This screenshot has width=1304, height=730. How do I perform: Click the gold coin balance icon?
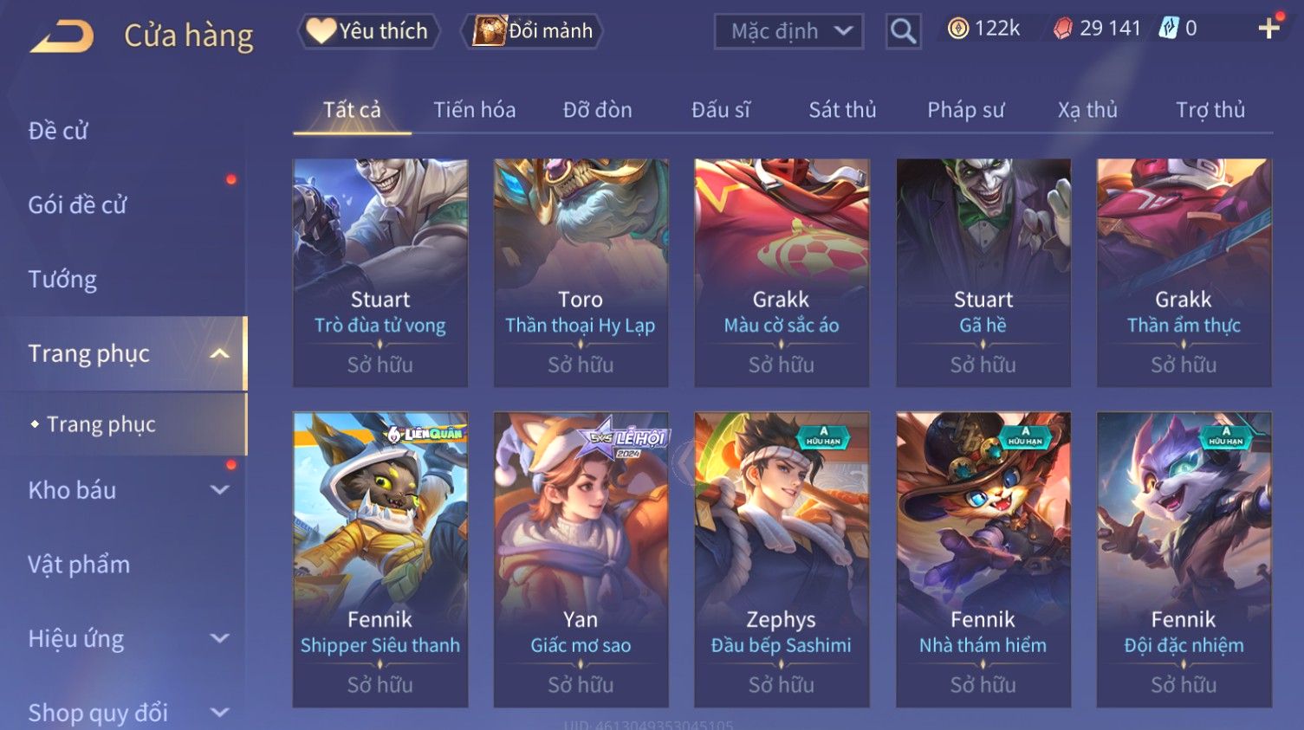pos(957,29)
